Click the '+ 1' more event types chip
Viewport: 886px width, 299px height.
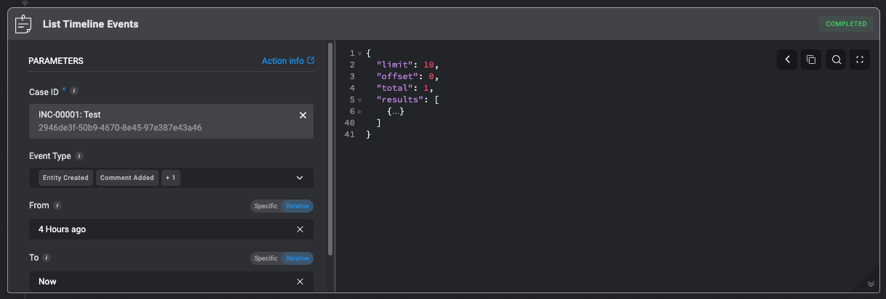pyautogui.click(x=171, y=178)
